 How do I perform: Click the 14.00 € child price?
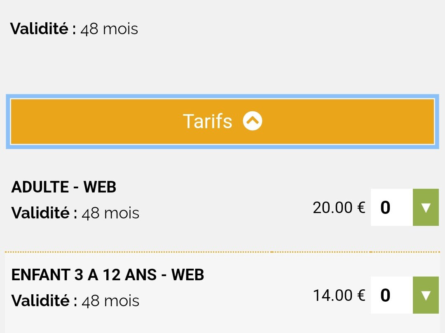339,295
